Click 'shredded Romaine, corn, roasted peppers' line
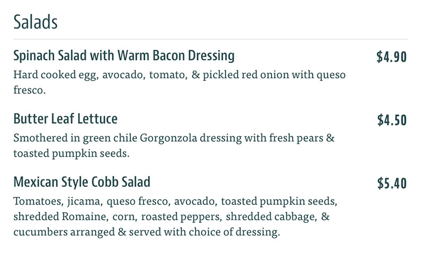This screenshot has height=253, width=425. tap(117, 216)
